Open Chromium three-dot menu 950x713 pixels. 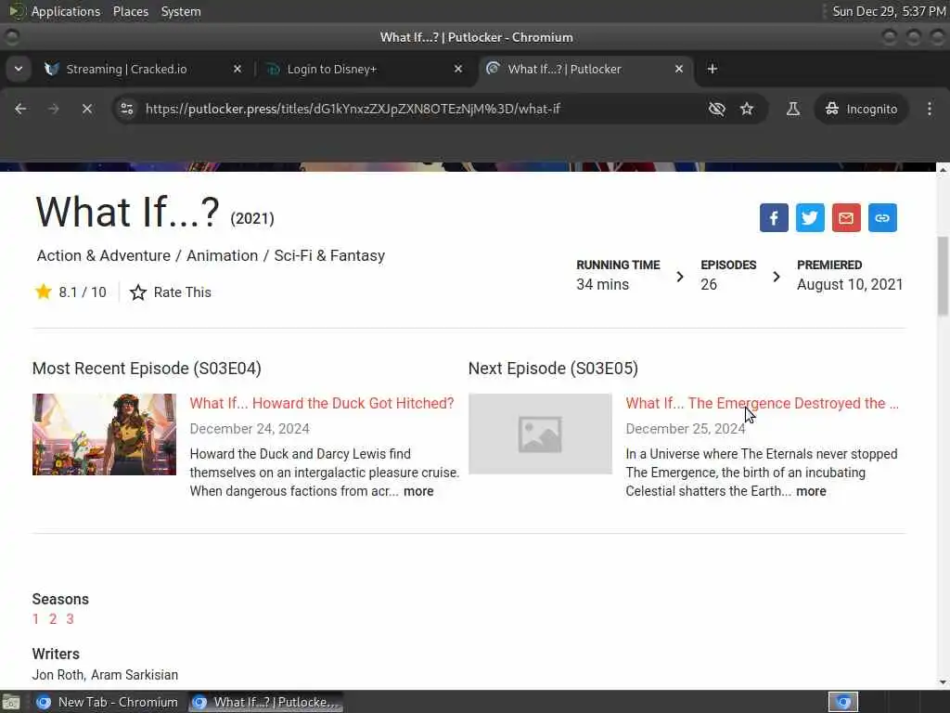tap(930, 109)
